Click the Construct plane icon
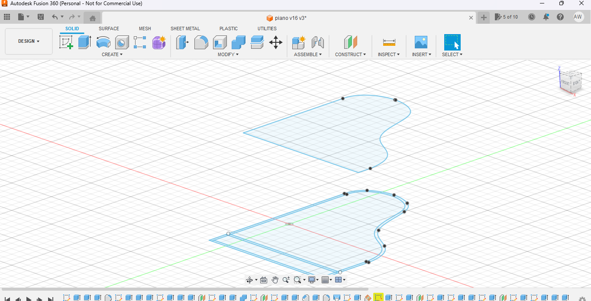Image resolution: width=591 pixels, height=301 pixels. coord(351,42)
